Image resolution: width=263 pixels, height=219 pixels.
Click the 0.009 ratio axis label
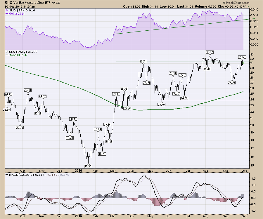click(x=254, y=44)
